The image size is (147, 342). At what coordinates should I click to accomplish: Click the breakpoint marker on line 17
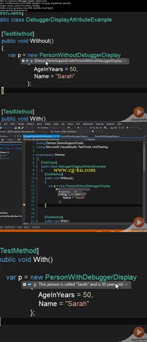pyautogui.click(x=24, y=205)
